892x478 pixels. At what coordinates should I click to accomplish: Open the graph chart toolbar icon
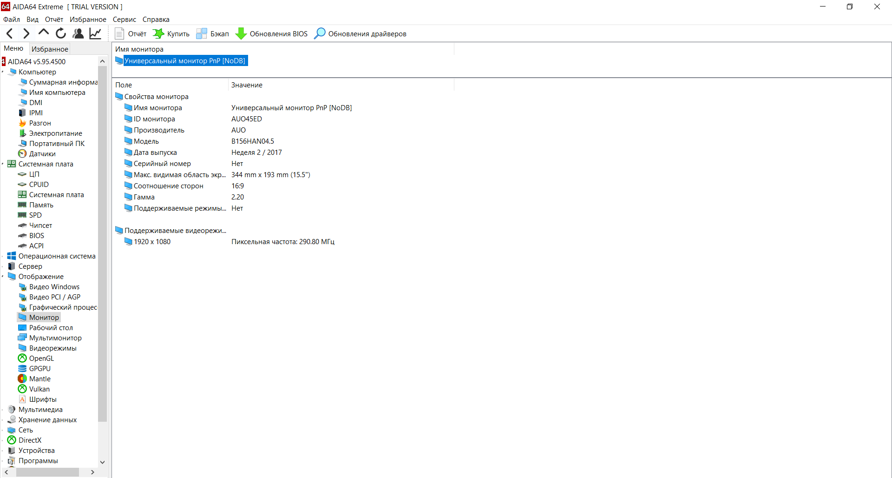point(95,33)
